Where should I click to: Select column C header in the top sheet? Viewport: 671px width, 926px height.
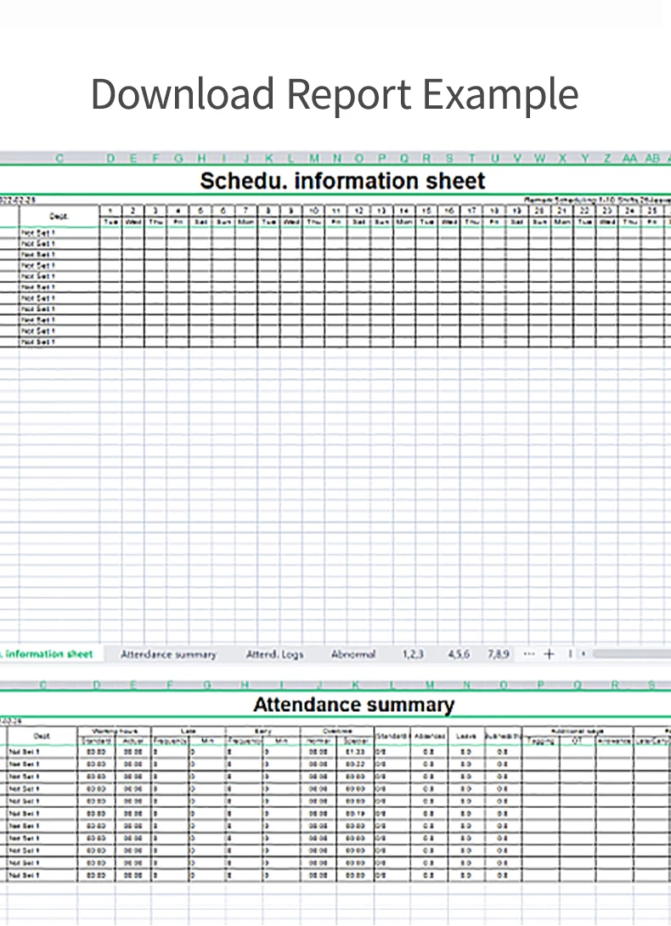59,158
